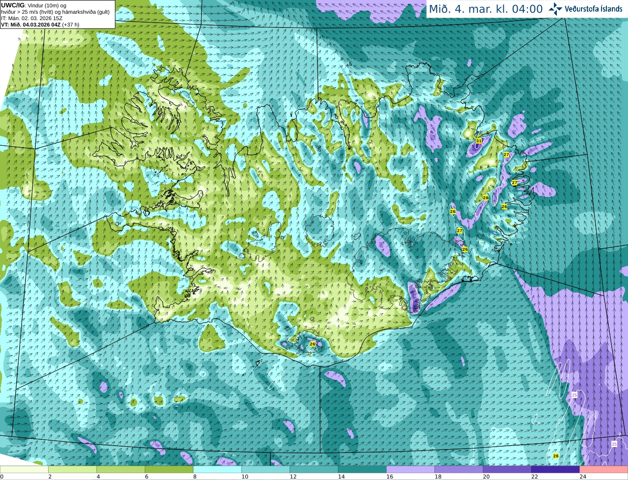The height and width of the screenshot is (480, 628).
Task: Click the '2' tick label on the color scale
Action: (50, 477)
